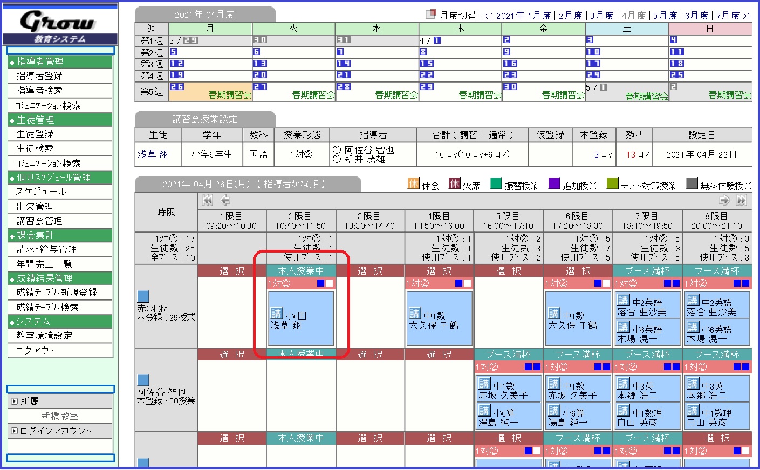
Task: Select calendar date 23 in 第4週
Action: point(510,75)
